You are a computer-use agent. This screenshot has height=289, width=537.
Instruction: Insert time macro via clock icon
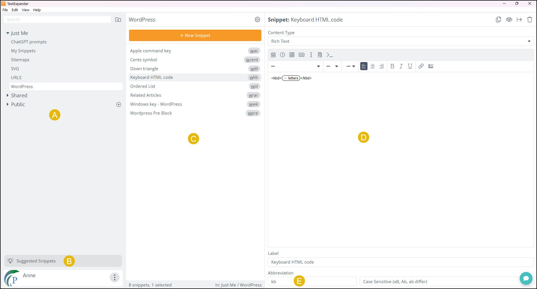283,55
